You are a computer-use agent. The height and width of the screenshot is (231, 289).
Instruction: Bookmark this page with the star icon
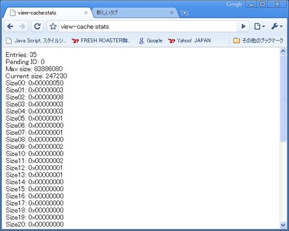click(53, 27)
